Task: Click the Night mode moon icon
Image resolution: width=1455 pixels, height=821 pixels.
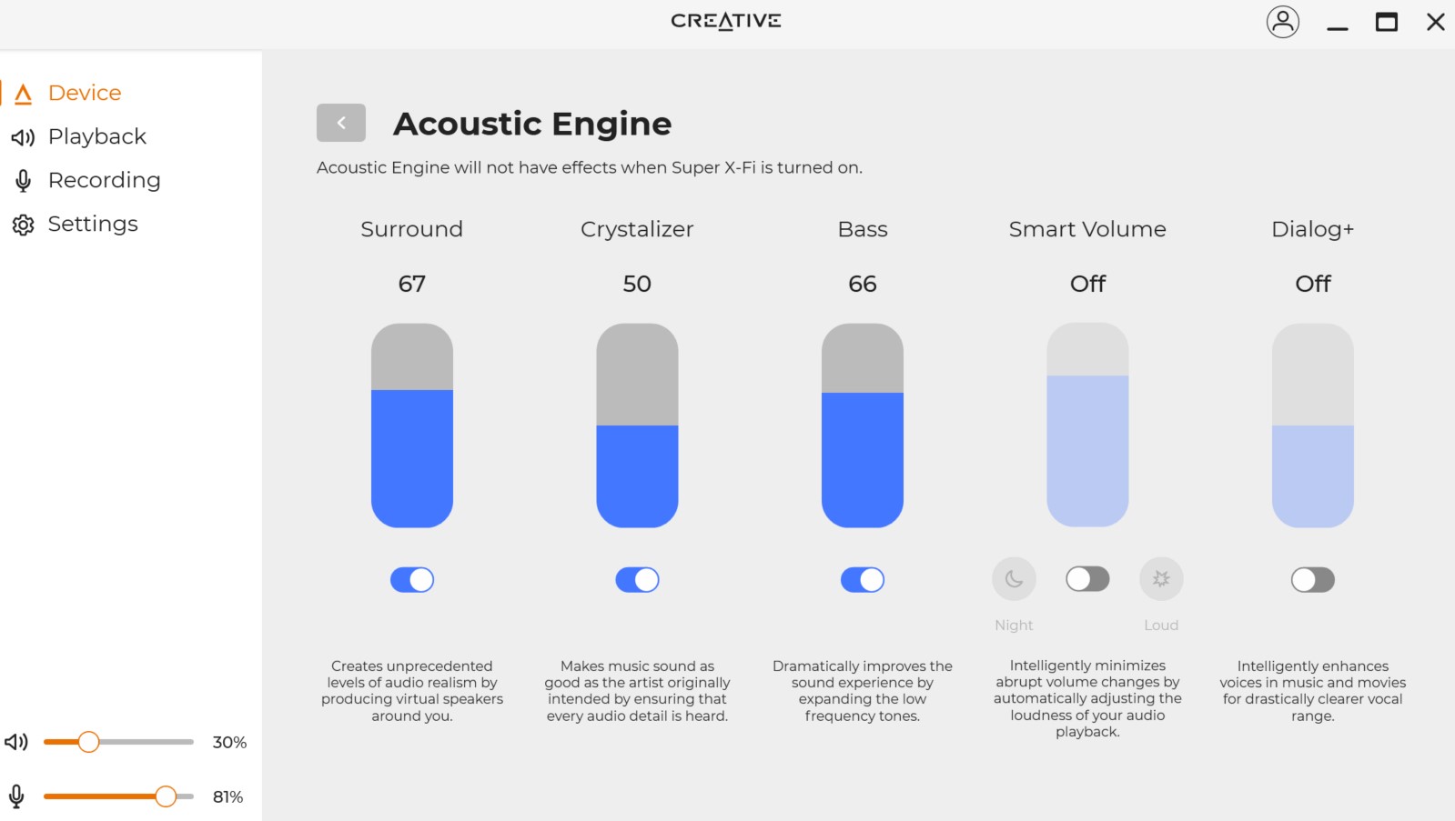Action: [x=1014, y=579]
